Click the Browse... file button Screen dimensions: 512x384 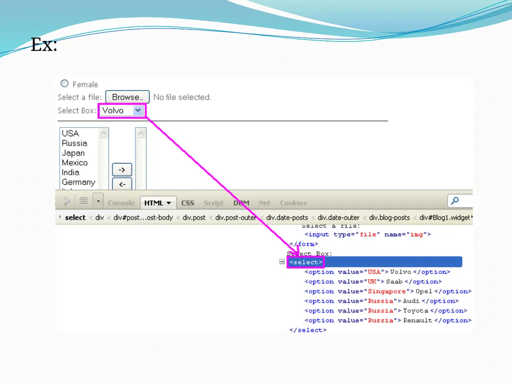point(127,97)
